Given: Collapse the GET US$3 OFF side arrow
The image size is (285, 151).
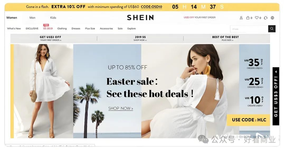Looking at the screenshot, I should point(276,72).
